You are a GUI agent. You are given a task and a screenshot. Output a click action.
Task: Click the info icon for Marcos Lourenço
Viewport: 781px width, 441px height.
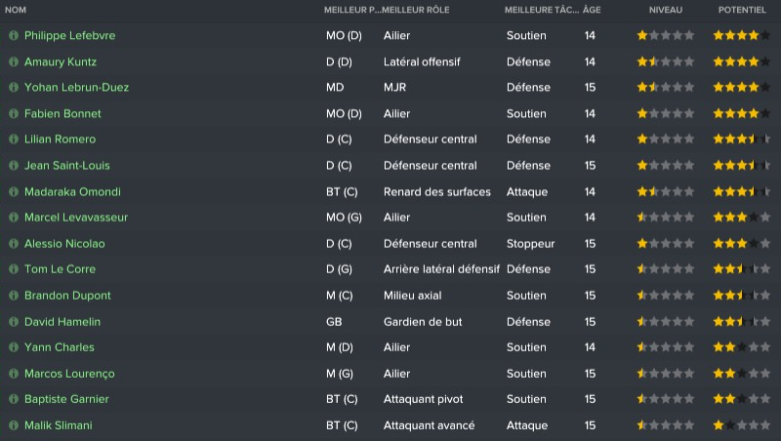(x=14, y=374)
